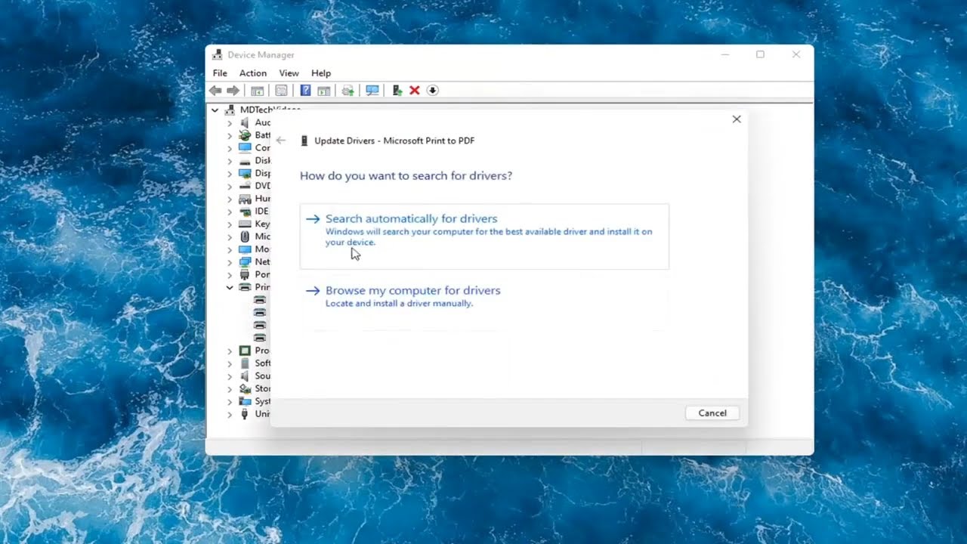This screenshot has height=544, width=967.
Task: Expand the Uni category chevron
Action: [230, 414]
